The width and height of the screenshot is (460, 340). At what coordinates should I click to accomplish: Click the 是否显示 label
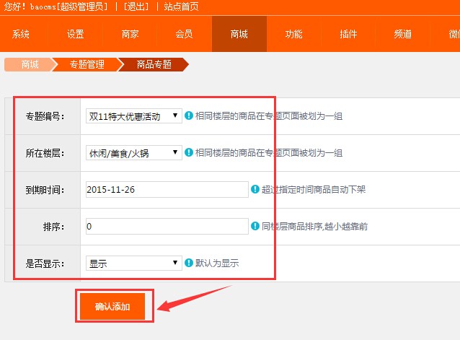pos(45,263)
